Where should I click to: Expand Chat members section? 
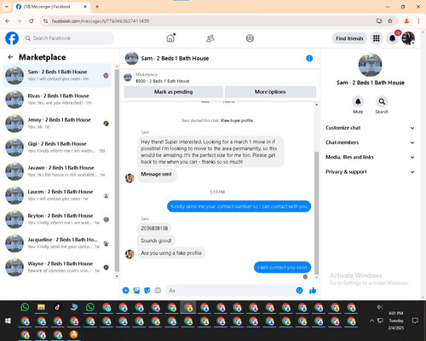[370, 142]
